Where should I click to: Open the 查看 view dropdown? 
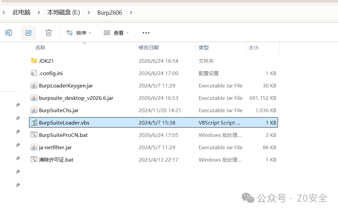click(116, 33)
